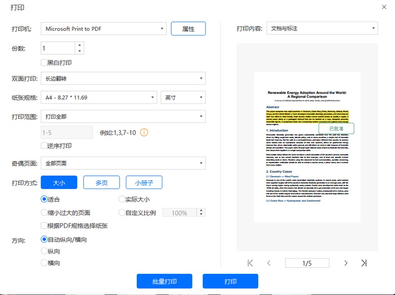Decrease the 份数 copies count
Screen dimensions: 395x295
click(x=79, y=51)
